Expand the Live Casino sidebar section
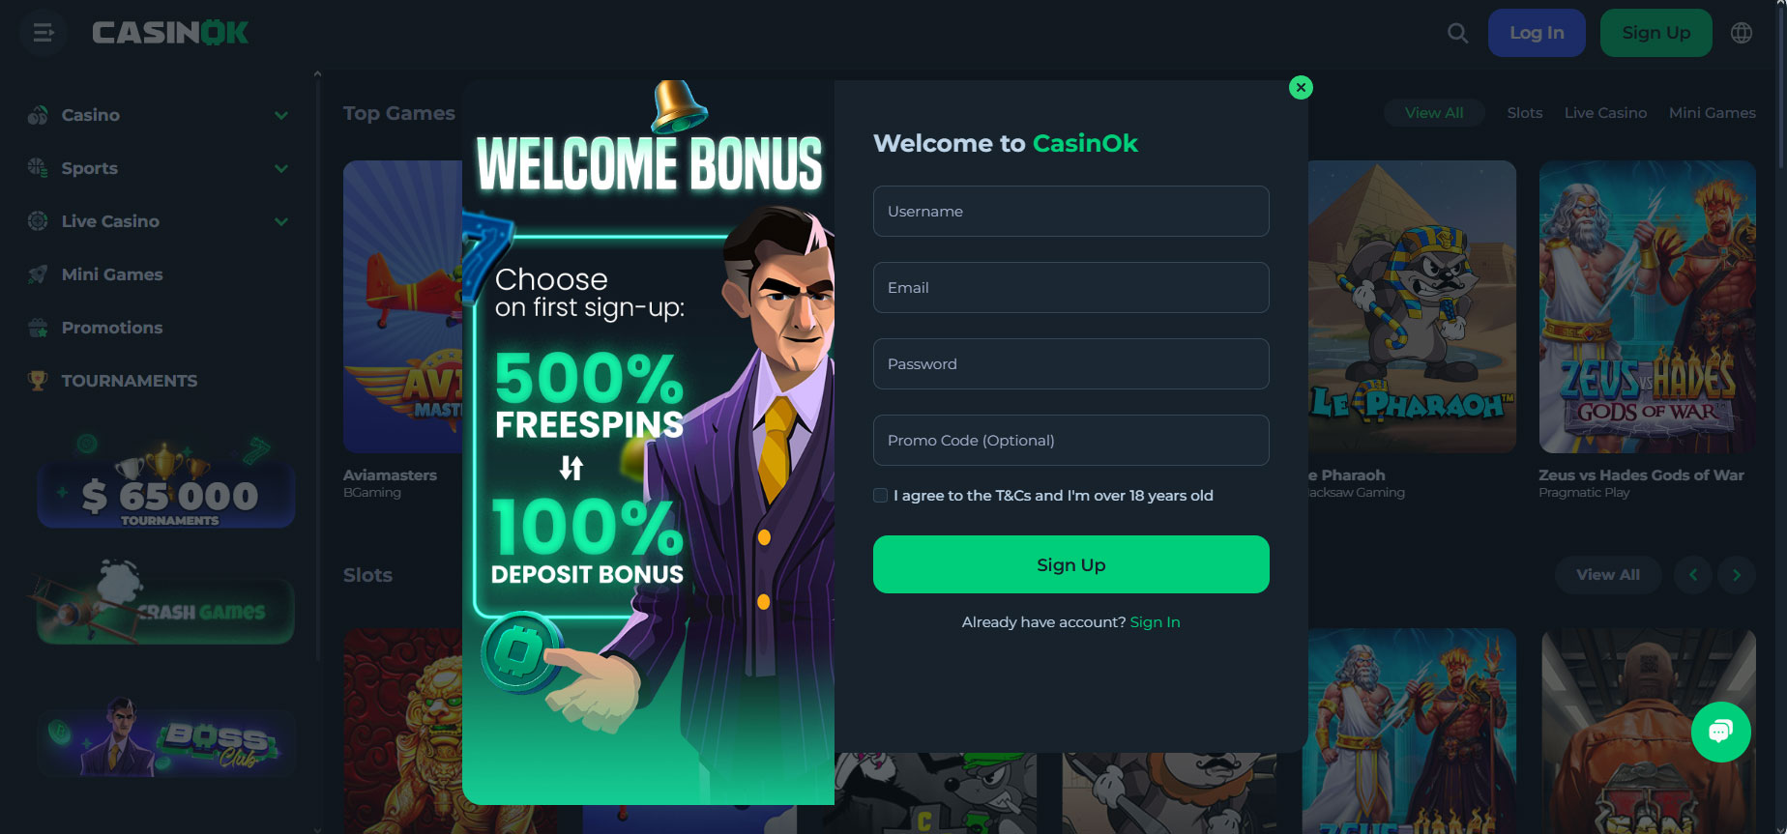Image resolution: width=1787 pixels, height=834 pixels. 280,221
